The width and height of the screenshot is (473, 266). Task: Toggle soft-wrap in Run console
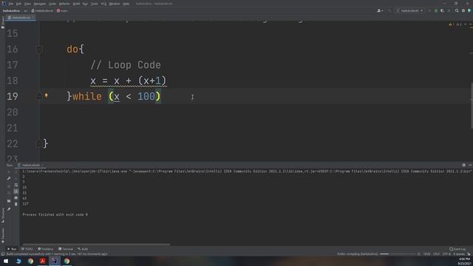click(x=16, y=185)
